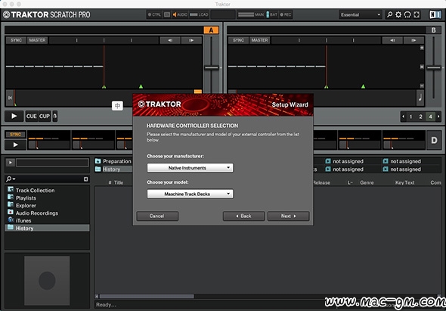This screenshot has height=311, width=446.
Task: Click the Audio Recordings icon in browser tree
Action: [11, 212]
